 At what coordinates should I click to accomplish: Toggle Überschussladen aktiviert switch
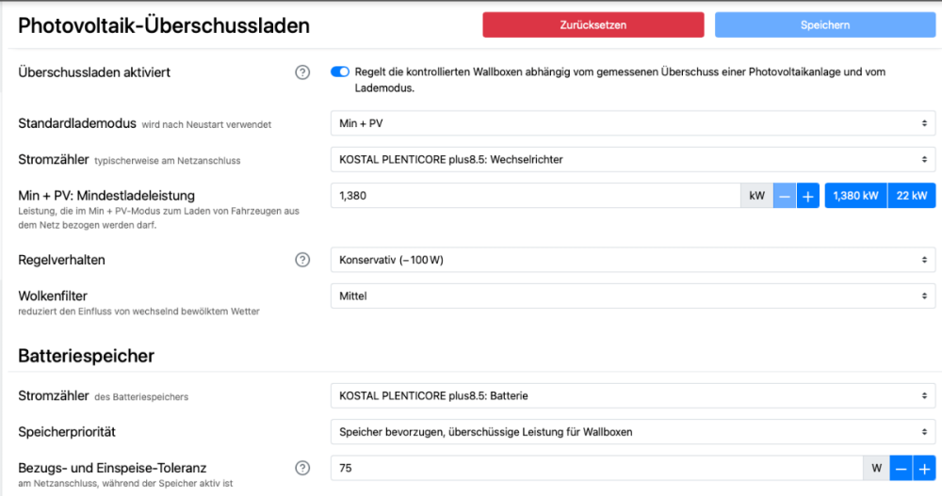[340, 72]
